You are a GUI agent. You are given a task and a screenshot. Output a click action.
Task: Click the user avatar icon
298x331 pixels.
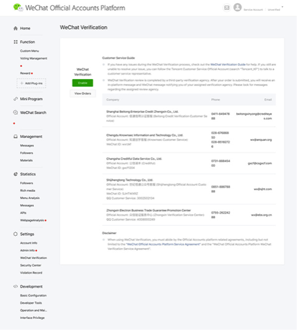237,7
